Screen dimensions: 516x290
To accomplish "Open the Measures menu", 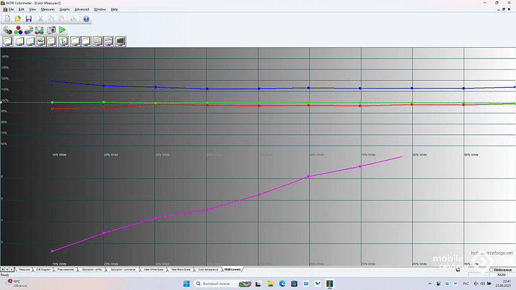I will [x=48, y=9].
